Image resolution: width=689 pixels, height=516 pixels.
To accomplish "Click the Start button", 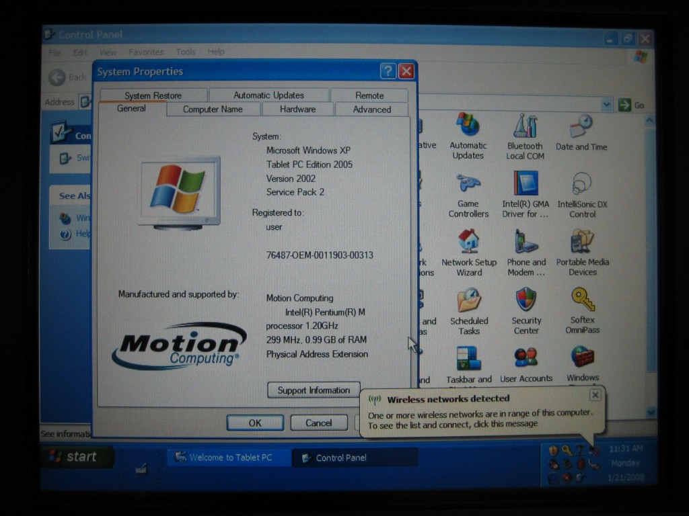I will click(78, 457).
